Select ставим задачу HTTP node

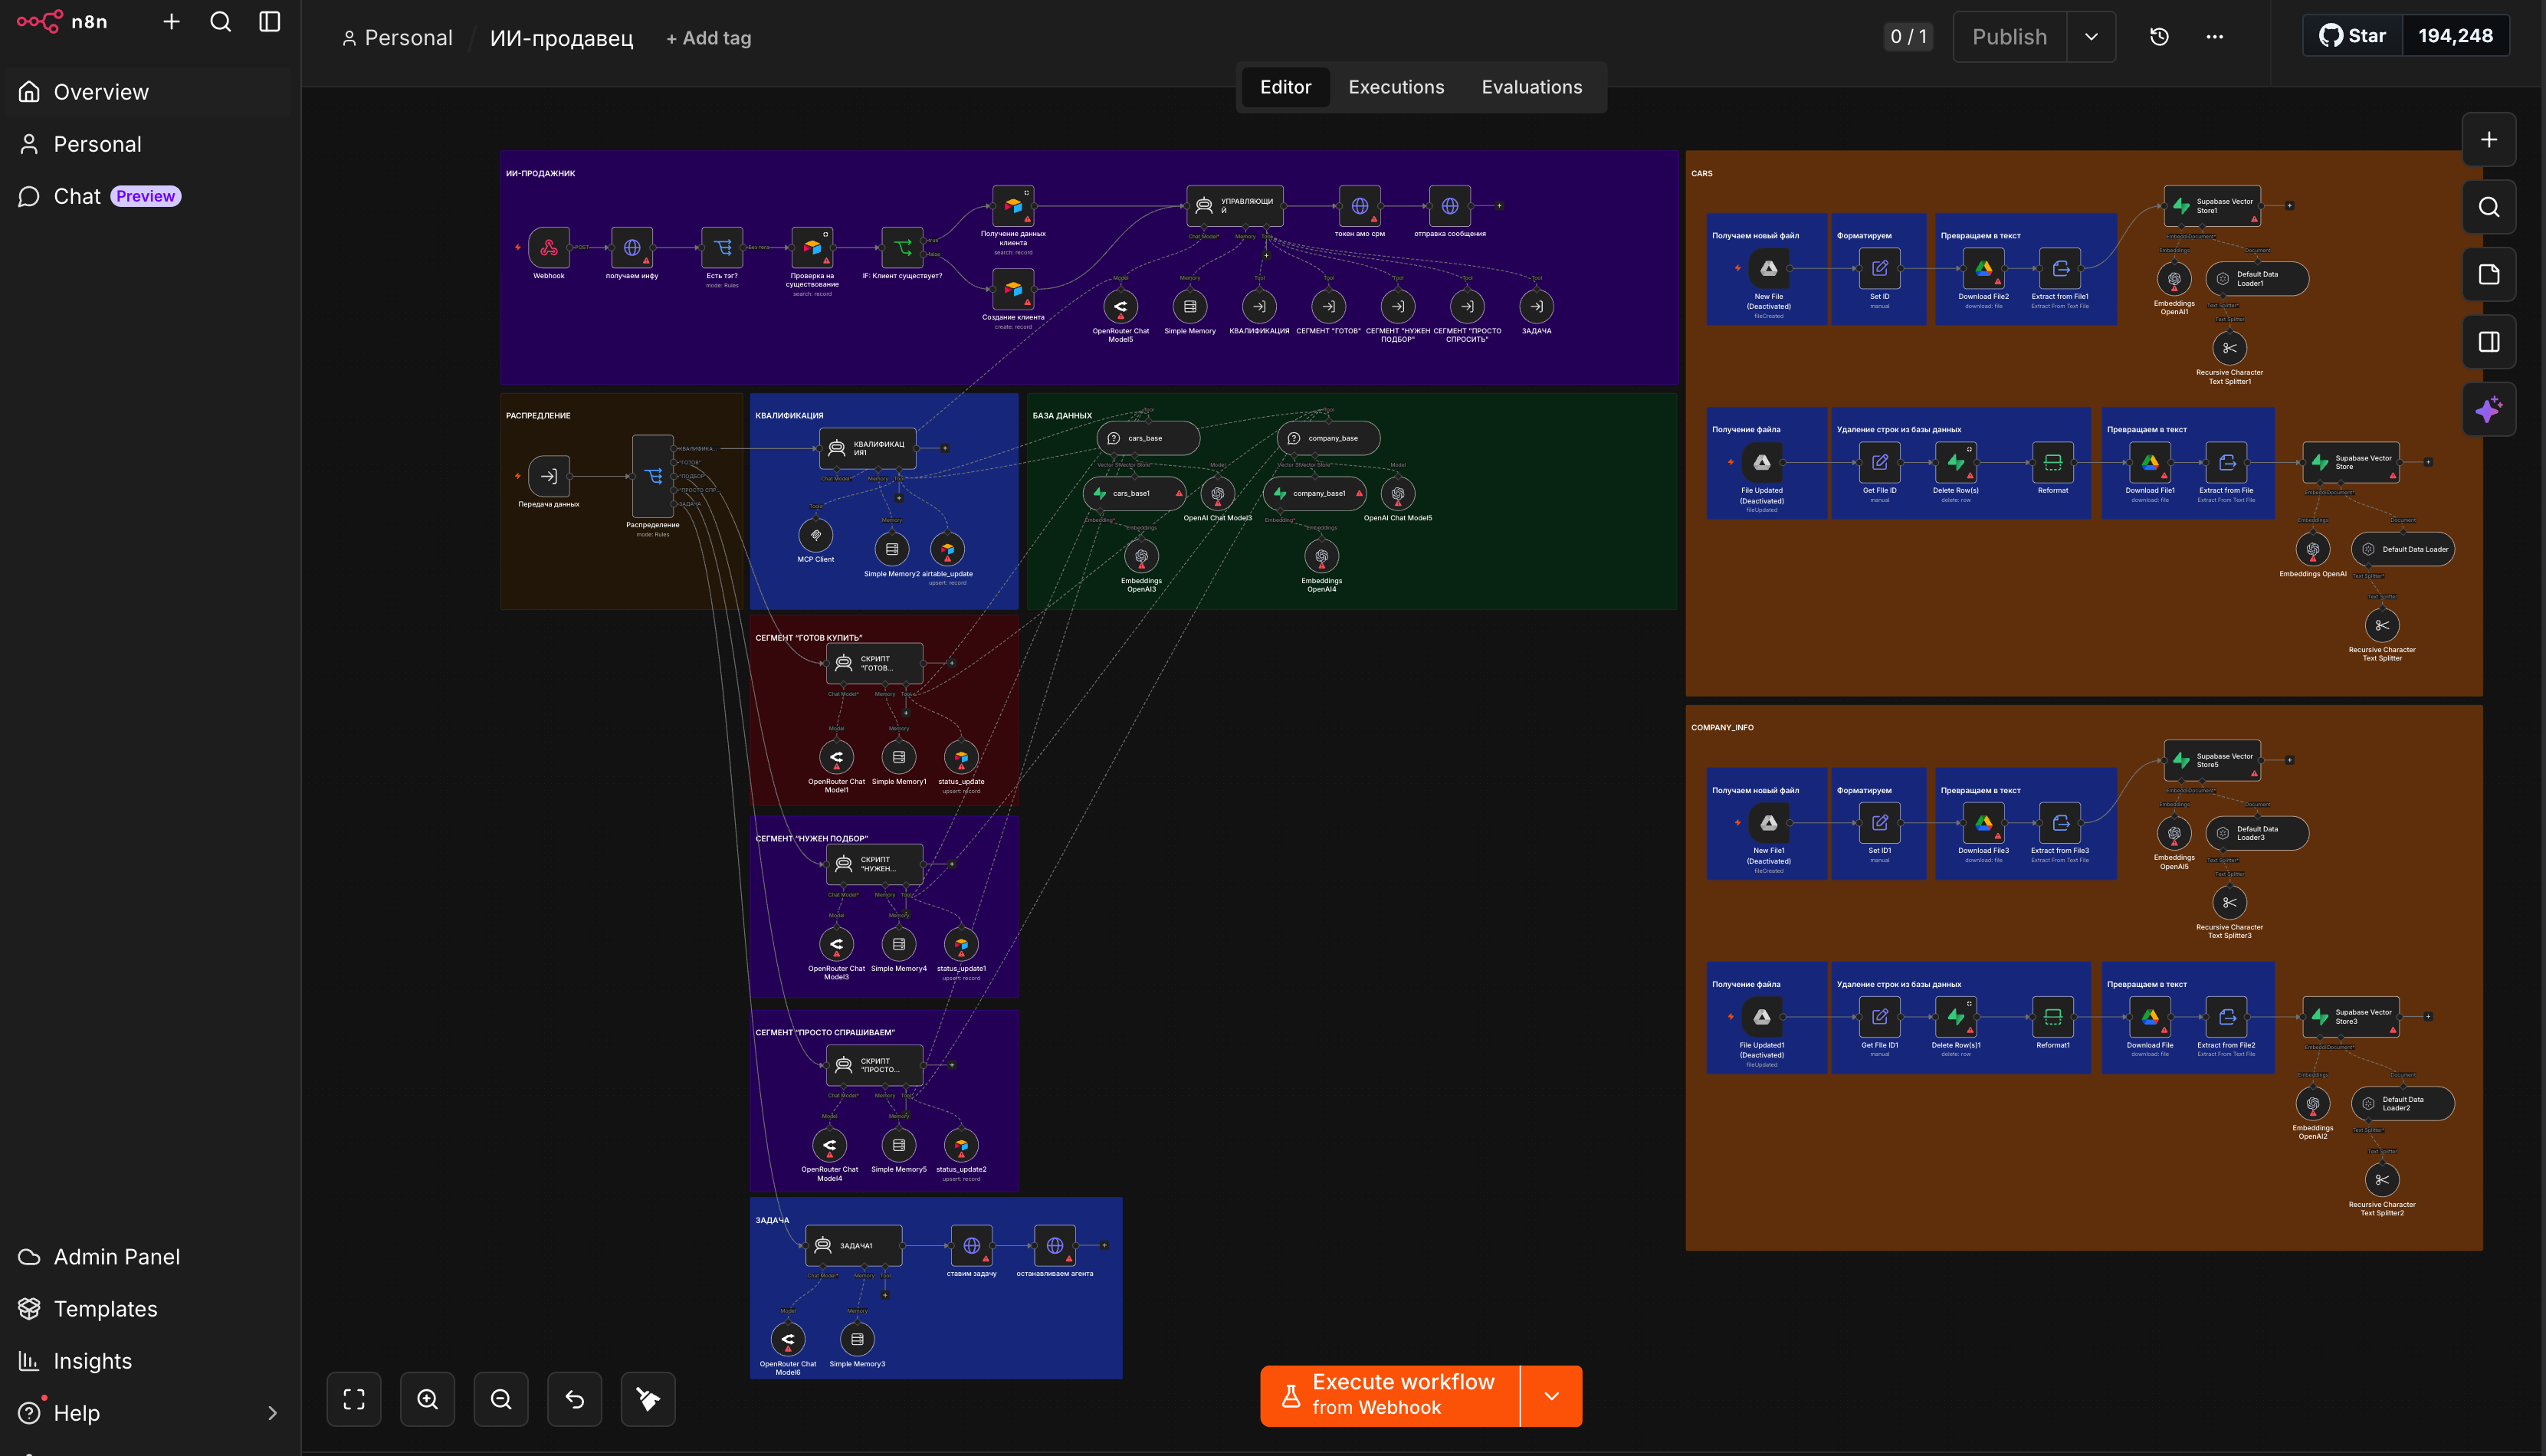(x=972, y=1246)
